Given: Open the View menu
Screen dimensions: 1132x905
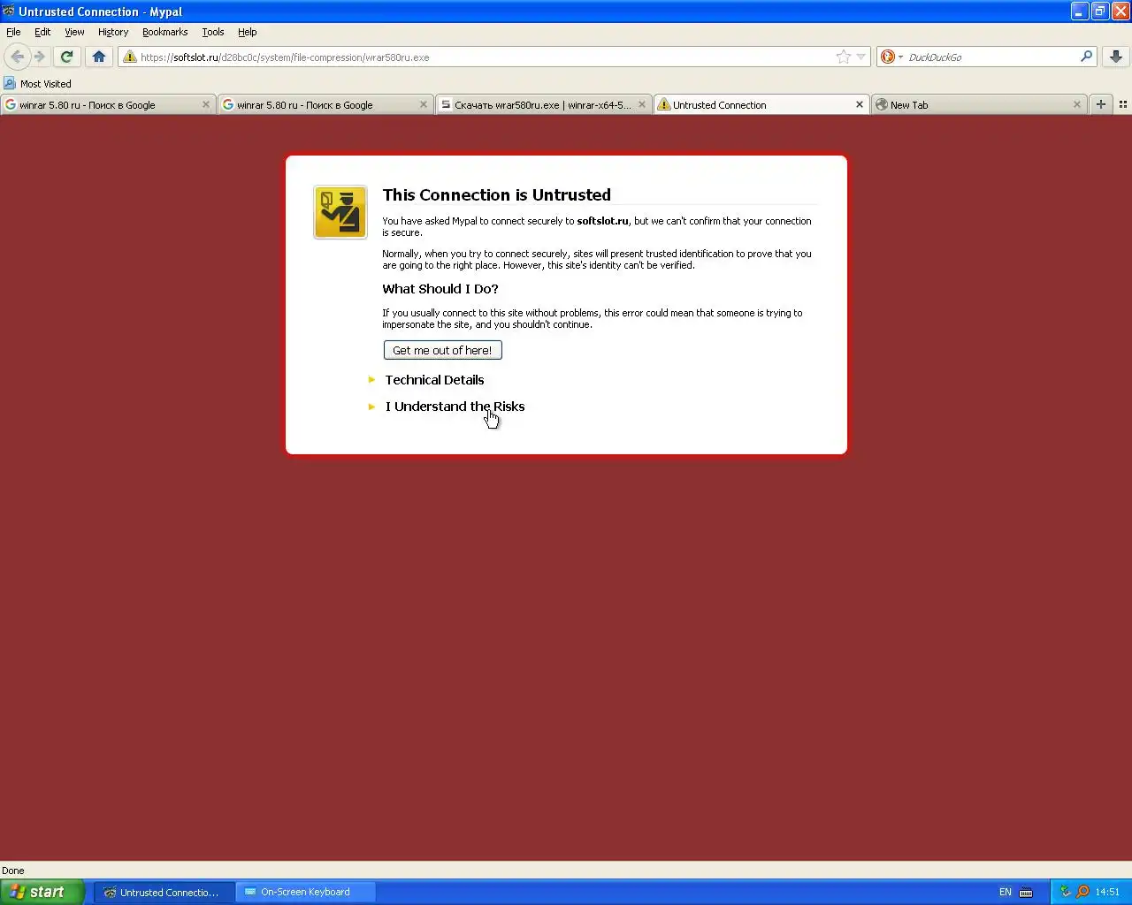Looking at the screenshot, I should point(74,32).
